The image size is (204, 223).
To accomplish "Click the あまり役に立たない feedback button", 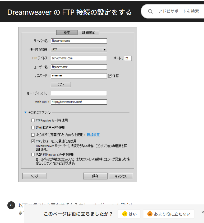I will click(x=169, y=214).
